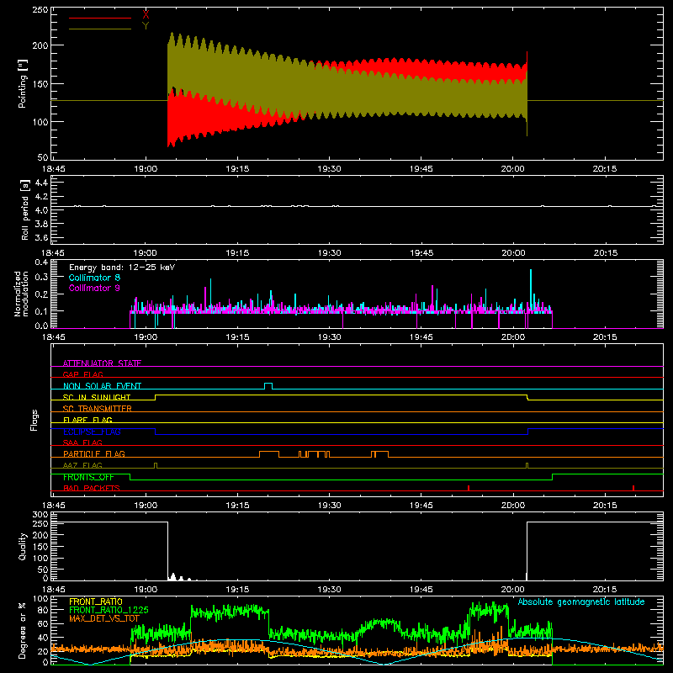Click the 'Flags' axis title
The image size is (673, 673).
click(x=34, y=420)
